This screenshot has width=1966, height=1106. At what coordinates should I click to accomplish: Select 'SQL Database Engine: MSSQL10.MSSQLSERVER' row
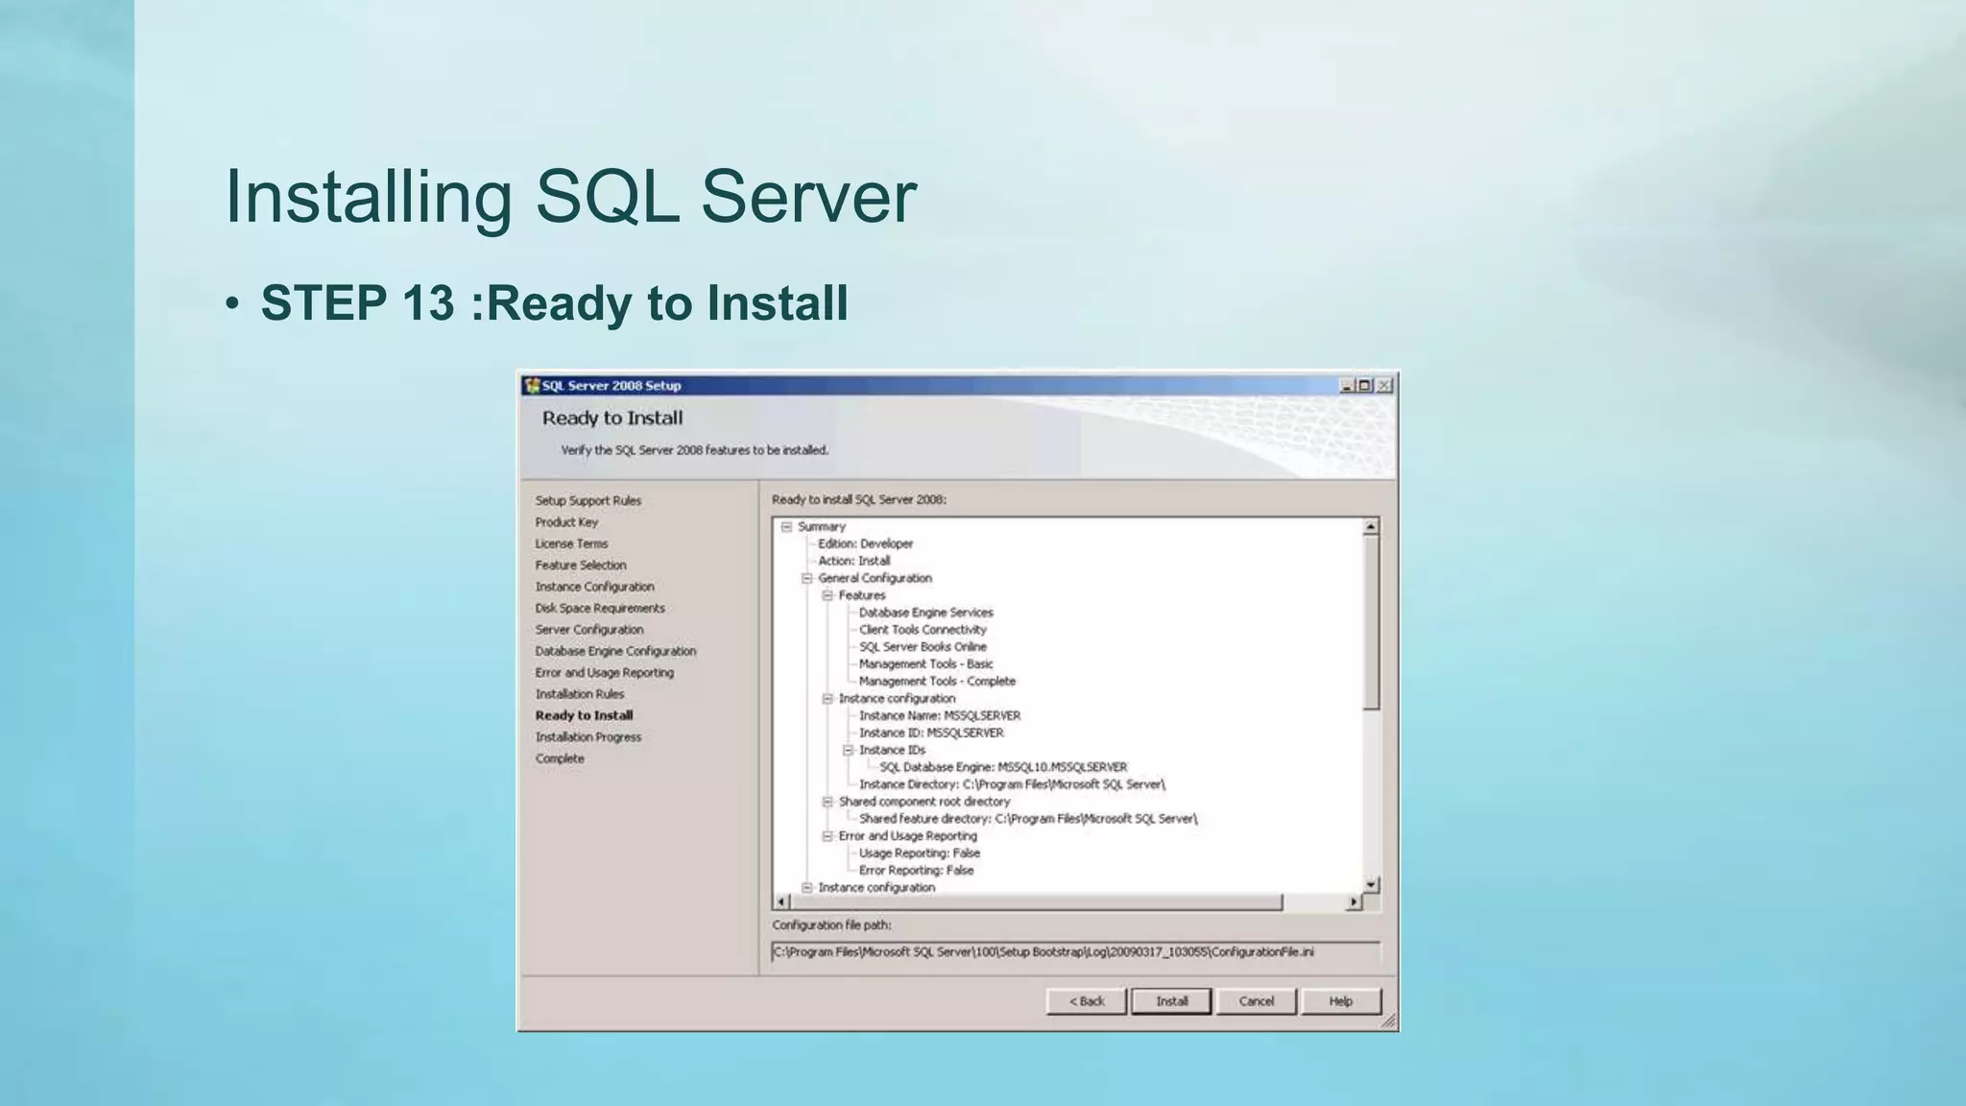1003,768
